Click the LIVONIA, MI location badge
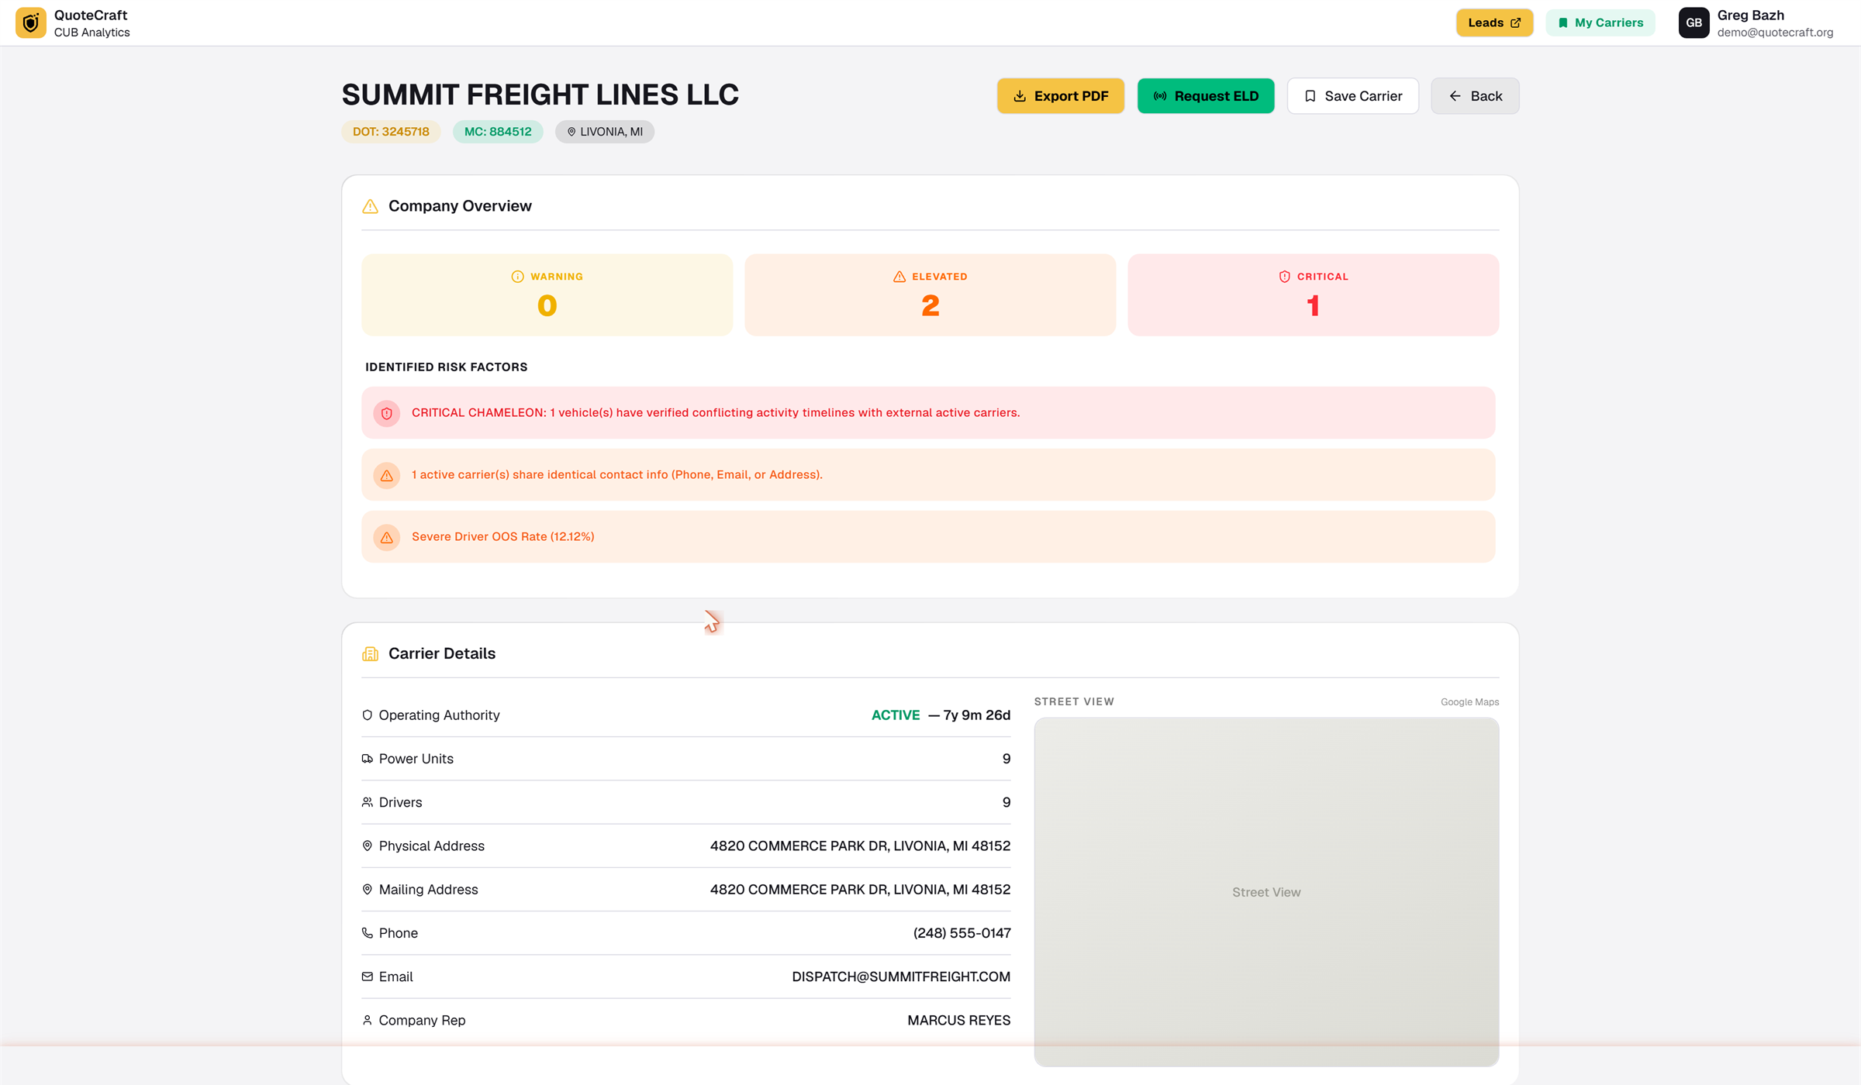Screen dimensions: 1861x1085 click(605, 132)
